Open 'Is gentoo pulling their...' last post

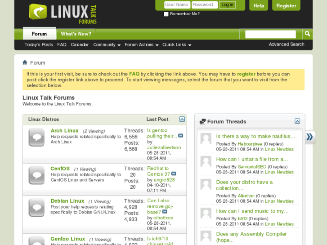pyautogui.click(x=162, y=133)
